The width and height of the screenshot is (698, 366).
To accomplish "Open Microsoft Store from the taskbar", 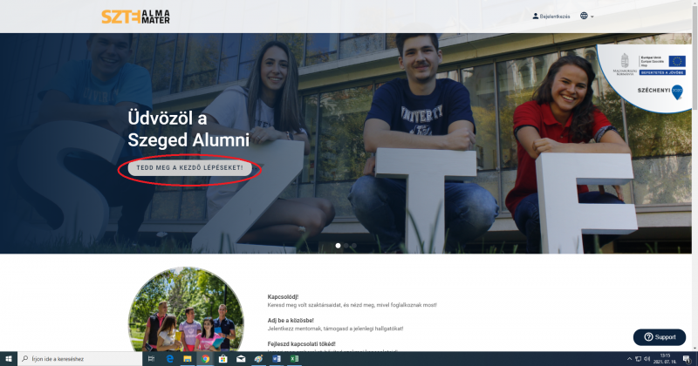I will pyautogui.click(x=223, y=359).
